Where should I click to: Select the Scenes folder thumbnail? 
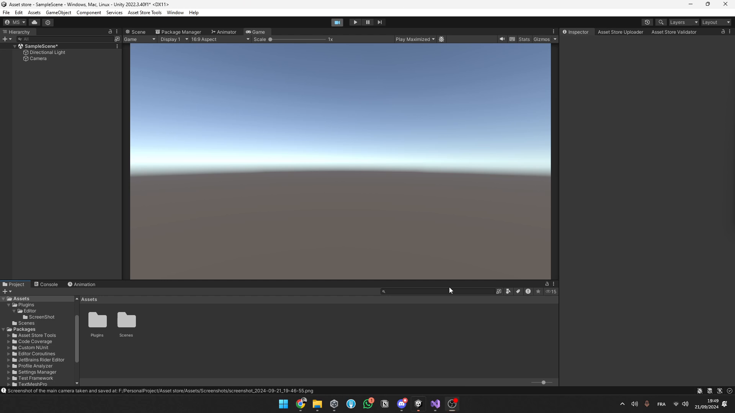[x=126, y=324]
